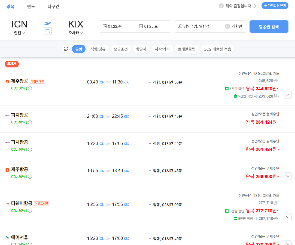Image resolution: width=295 pixels, height=245 pixels.
Task: Open 항공사 airline filter
Action: point(141,49)
